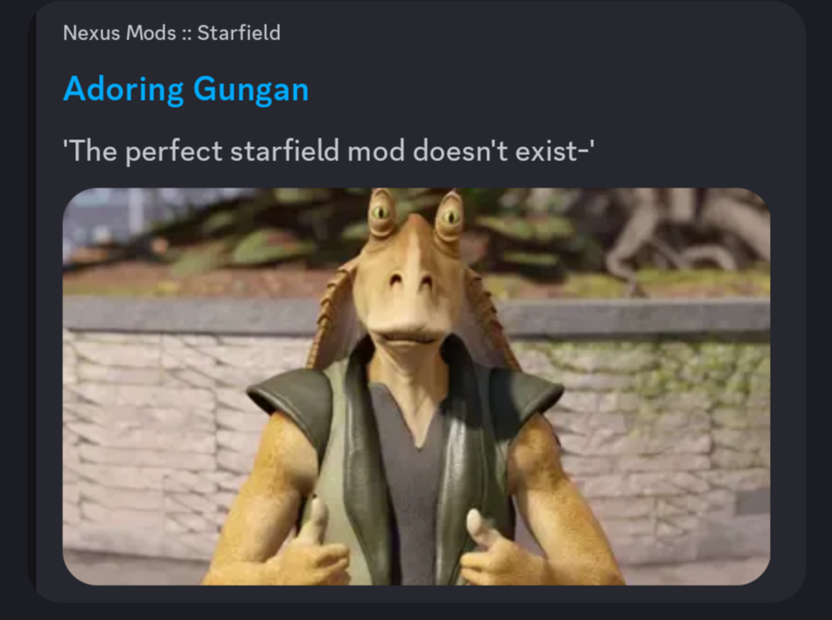Click the Gungan's left eye in the image
The height and width of the screenshot is (620, 832).
[x=381, y=213]
